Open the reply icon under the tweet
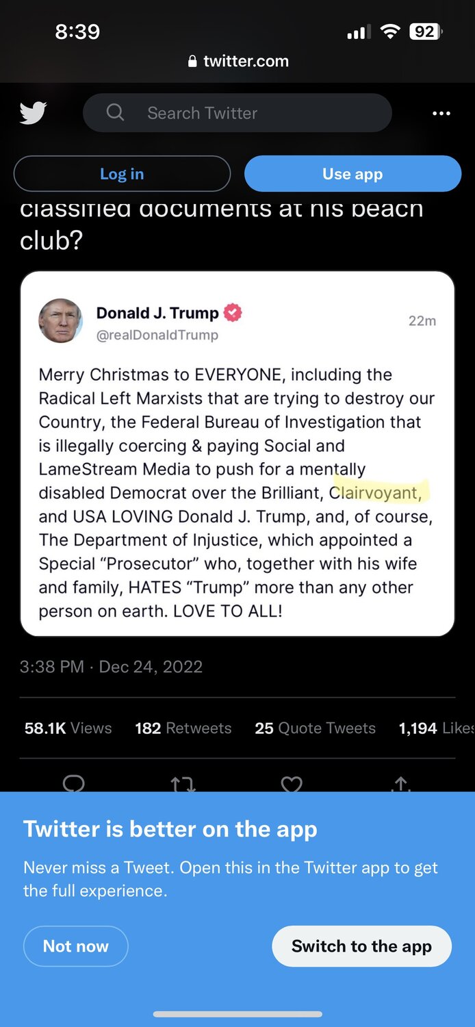The image size is (475, 1027). coord(73,785)
